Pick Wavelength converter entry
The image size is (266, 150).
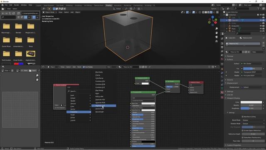99,112
